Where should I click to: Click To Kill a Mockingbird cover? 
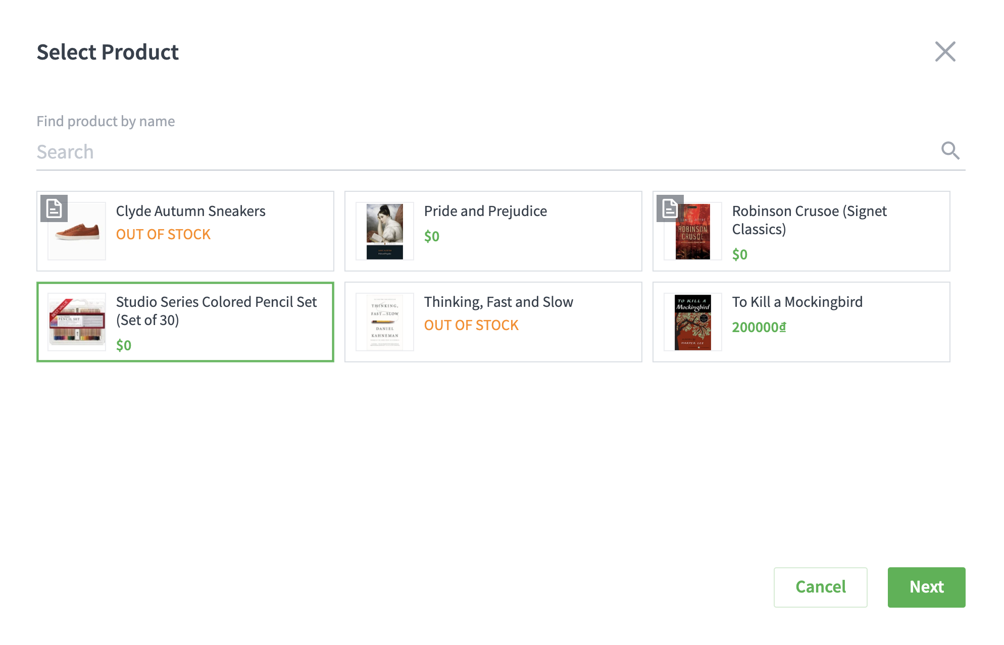[x=693, y=322]
